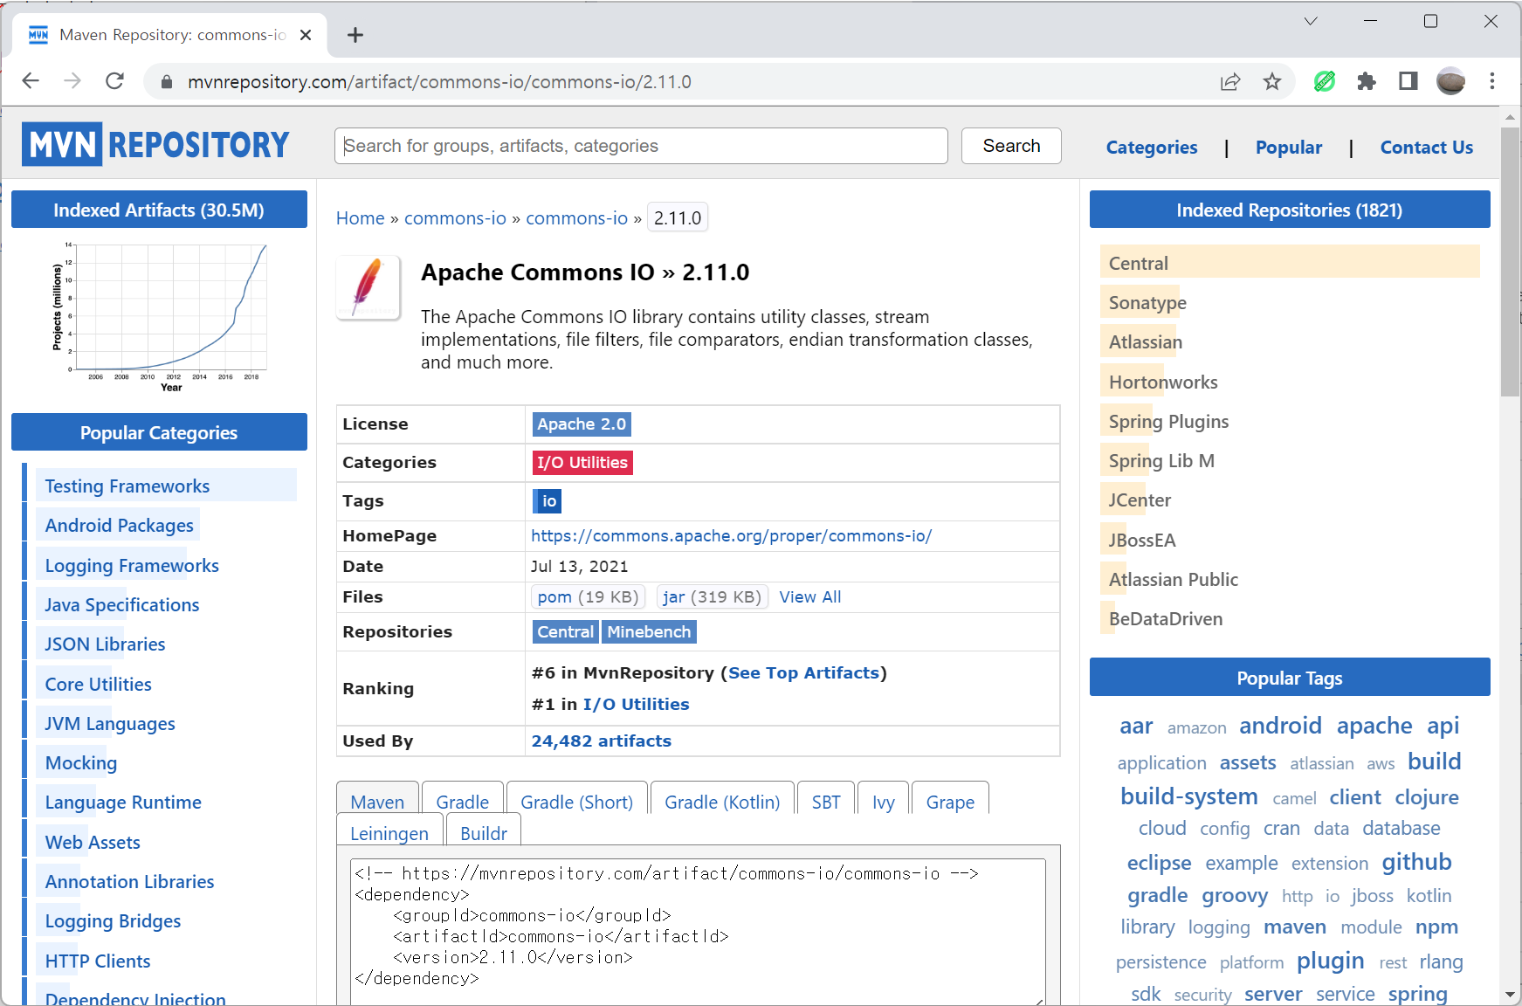Click the scrollbar down arrow
Viewport: 1522px width, 1006px height.
[x=1510, y=995]
